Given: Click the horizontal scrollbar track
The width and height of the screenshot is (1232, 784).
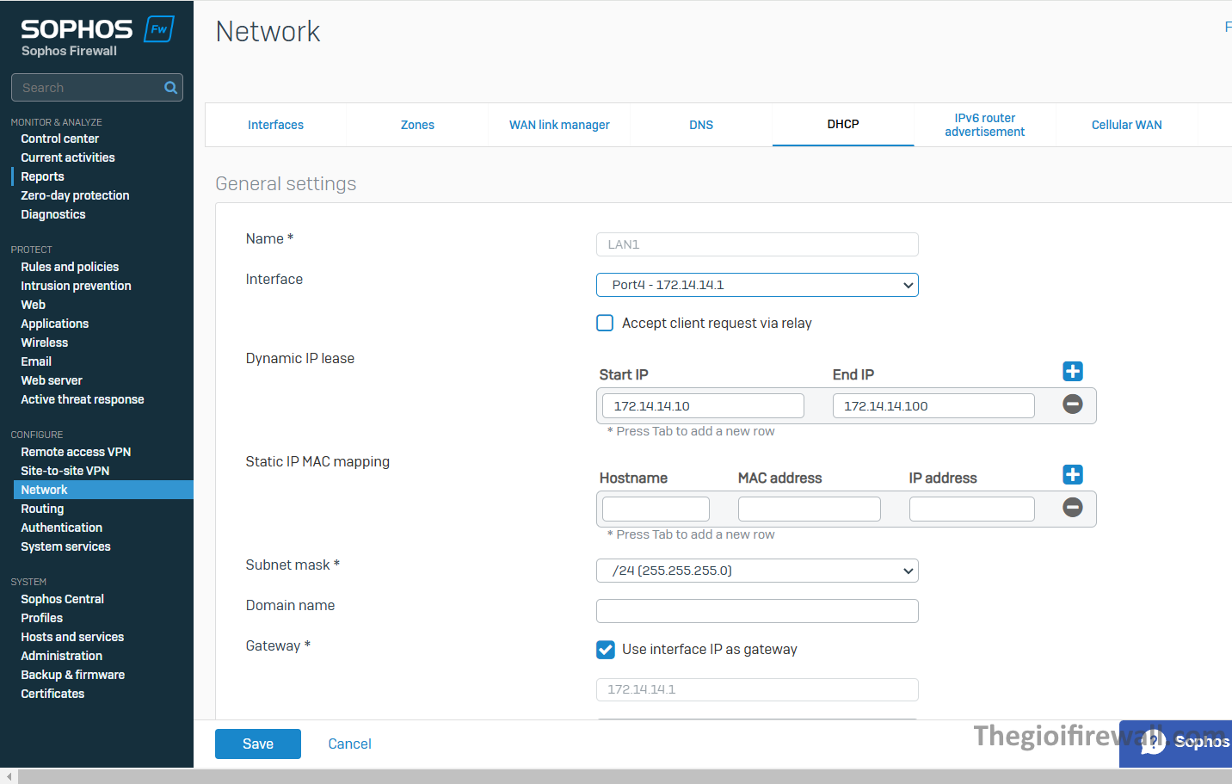Looking at the screenshot, I should coord(625,776).
